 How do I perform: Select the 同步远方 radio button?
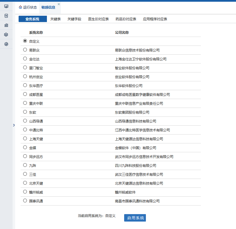[25, 156]
